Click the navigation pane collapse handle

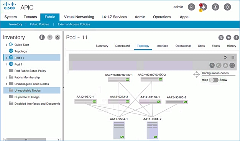(x=63, y=88)
